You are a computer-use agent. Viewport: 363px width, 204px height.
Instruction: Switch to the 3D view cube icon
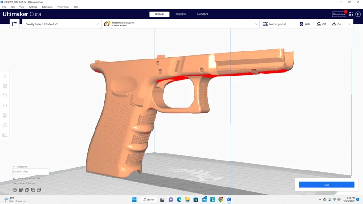[15, 190]
